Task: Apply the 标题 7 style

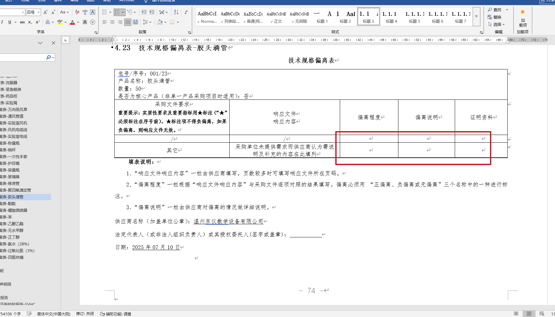Action: [x=461, y=17]
